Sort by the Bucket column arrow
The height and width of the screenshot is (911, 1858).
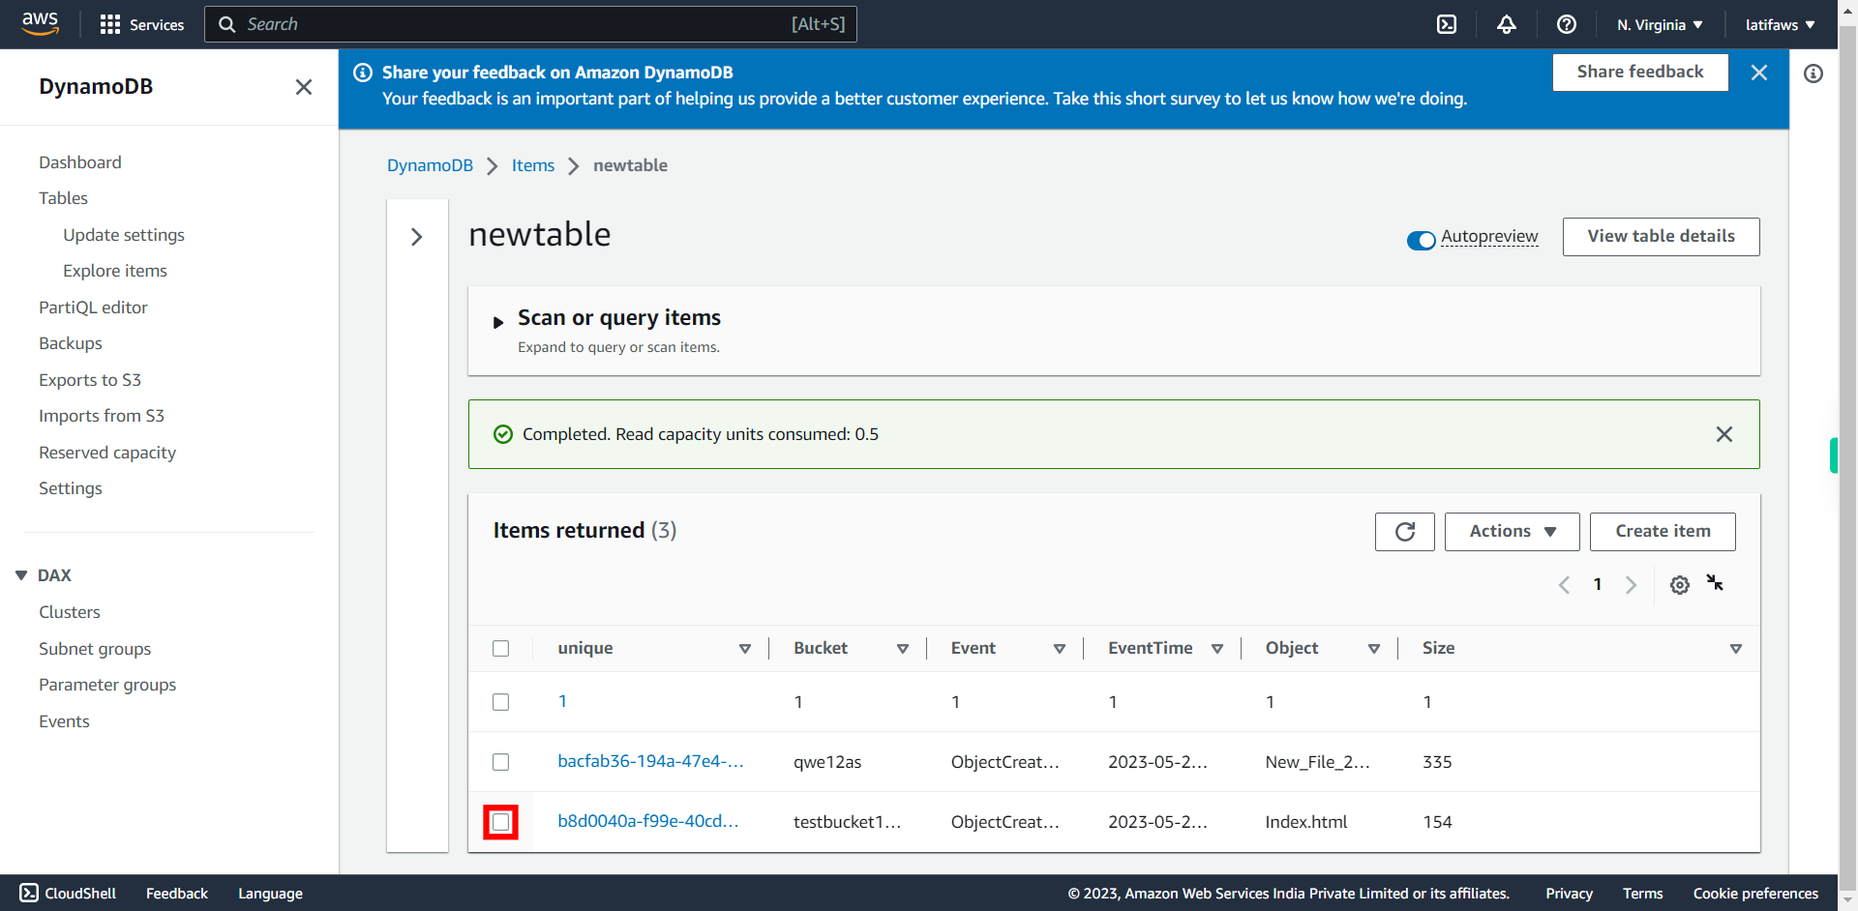coord(903,649)
